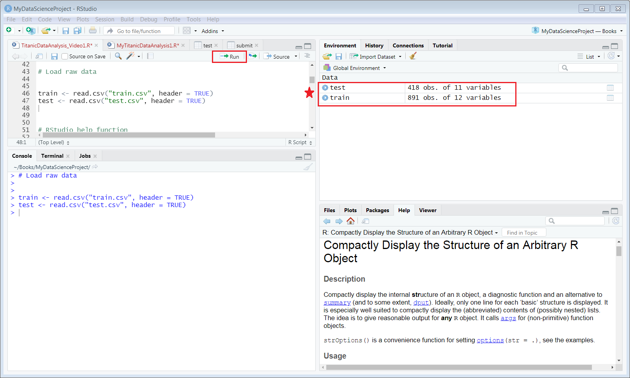Viewport: 630px width, 378px height.
Task: Follow the summary link in help text
Action: pos(337,303)
